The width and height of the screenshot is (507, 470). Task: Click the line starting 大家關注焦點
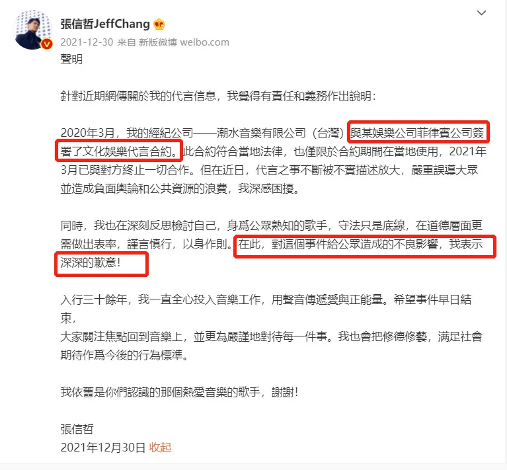(272, 337)
